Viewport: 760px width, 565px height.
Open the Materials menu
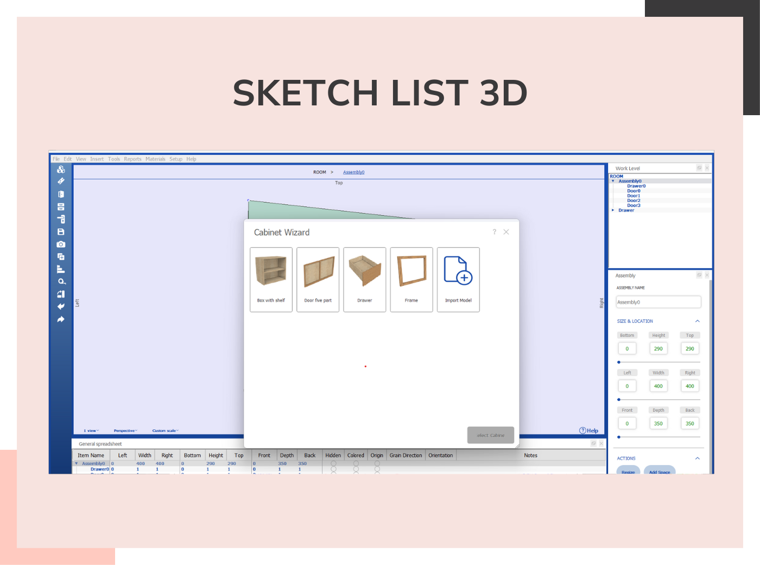tap(156, 159)
